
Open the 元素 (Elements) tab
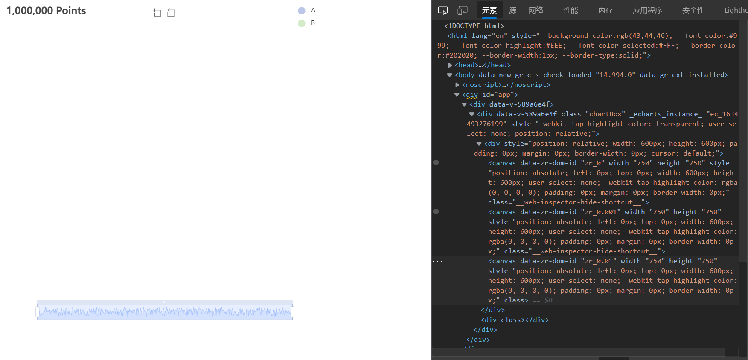coord(489,10)
